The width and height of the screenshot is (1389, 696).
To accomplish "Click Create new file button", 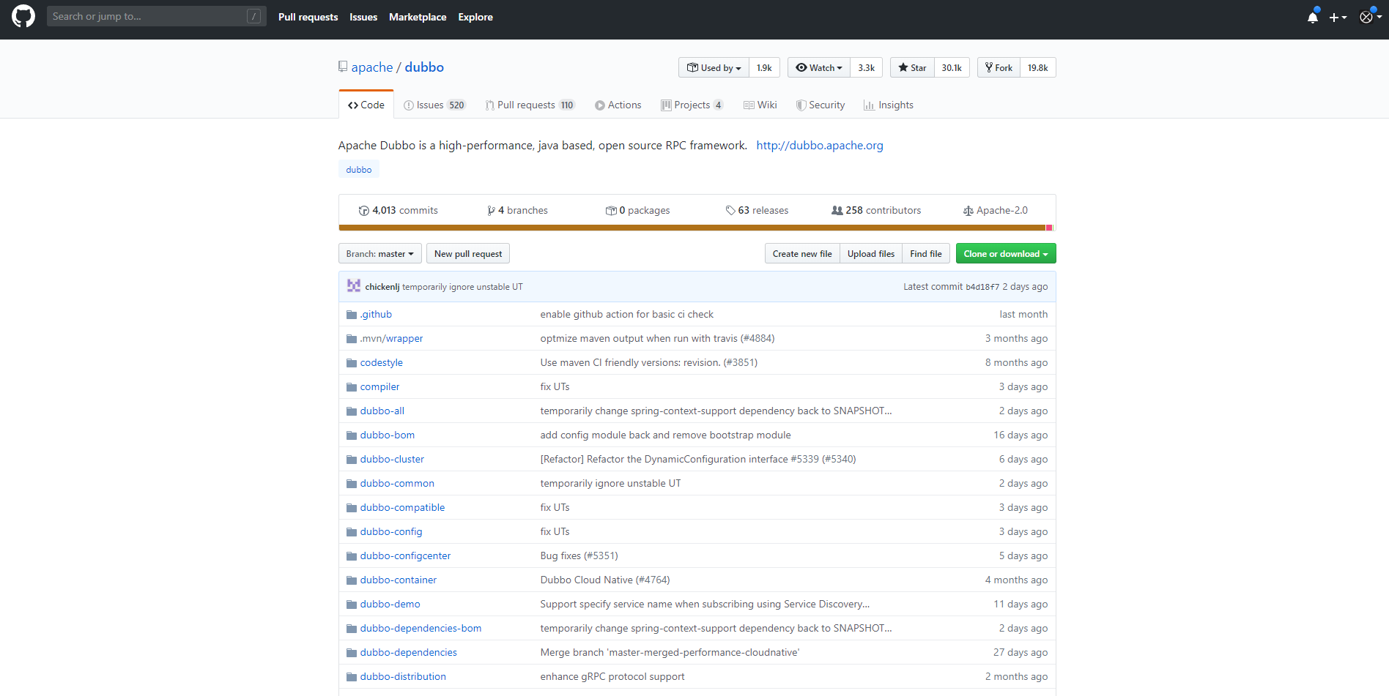I will 802,254.
